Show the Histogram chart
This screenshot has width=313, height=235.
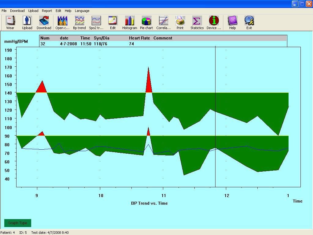point(130,23)
